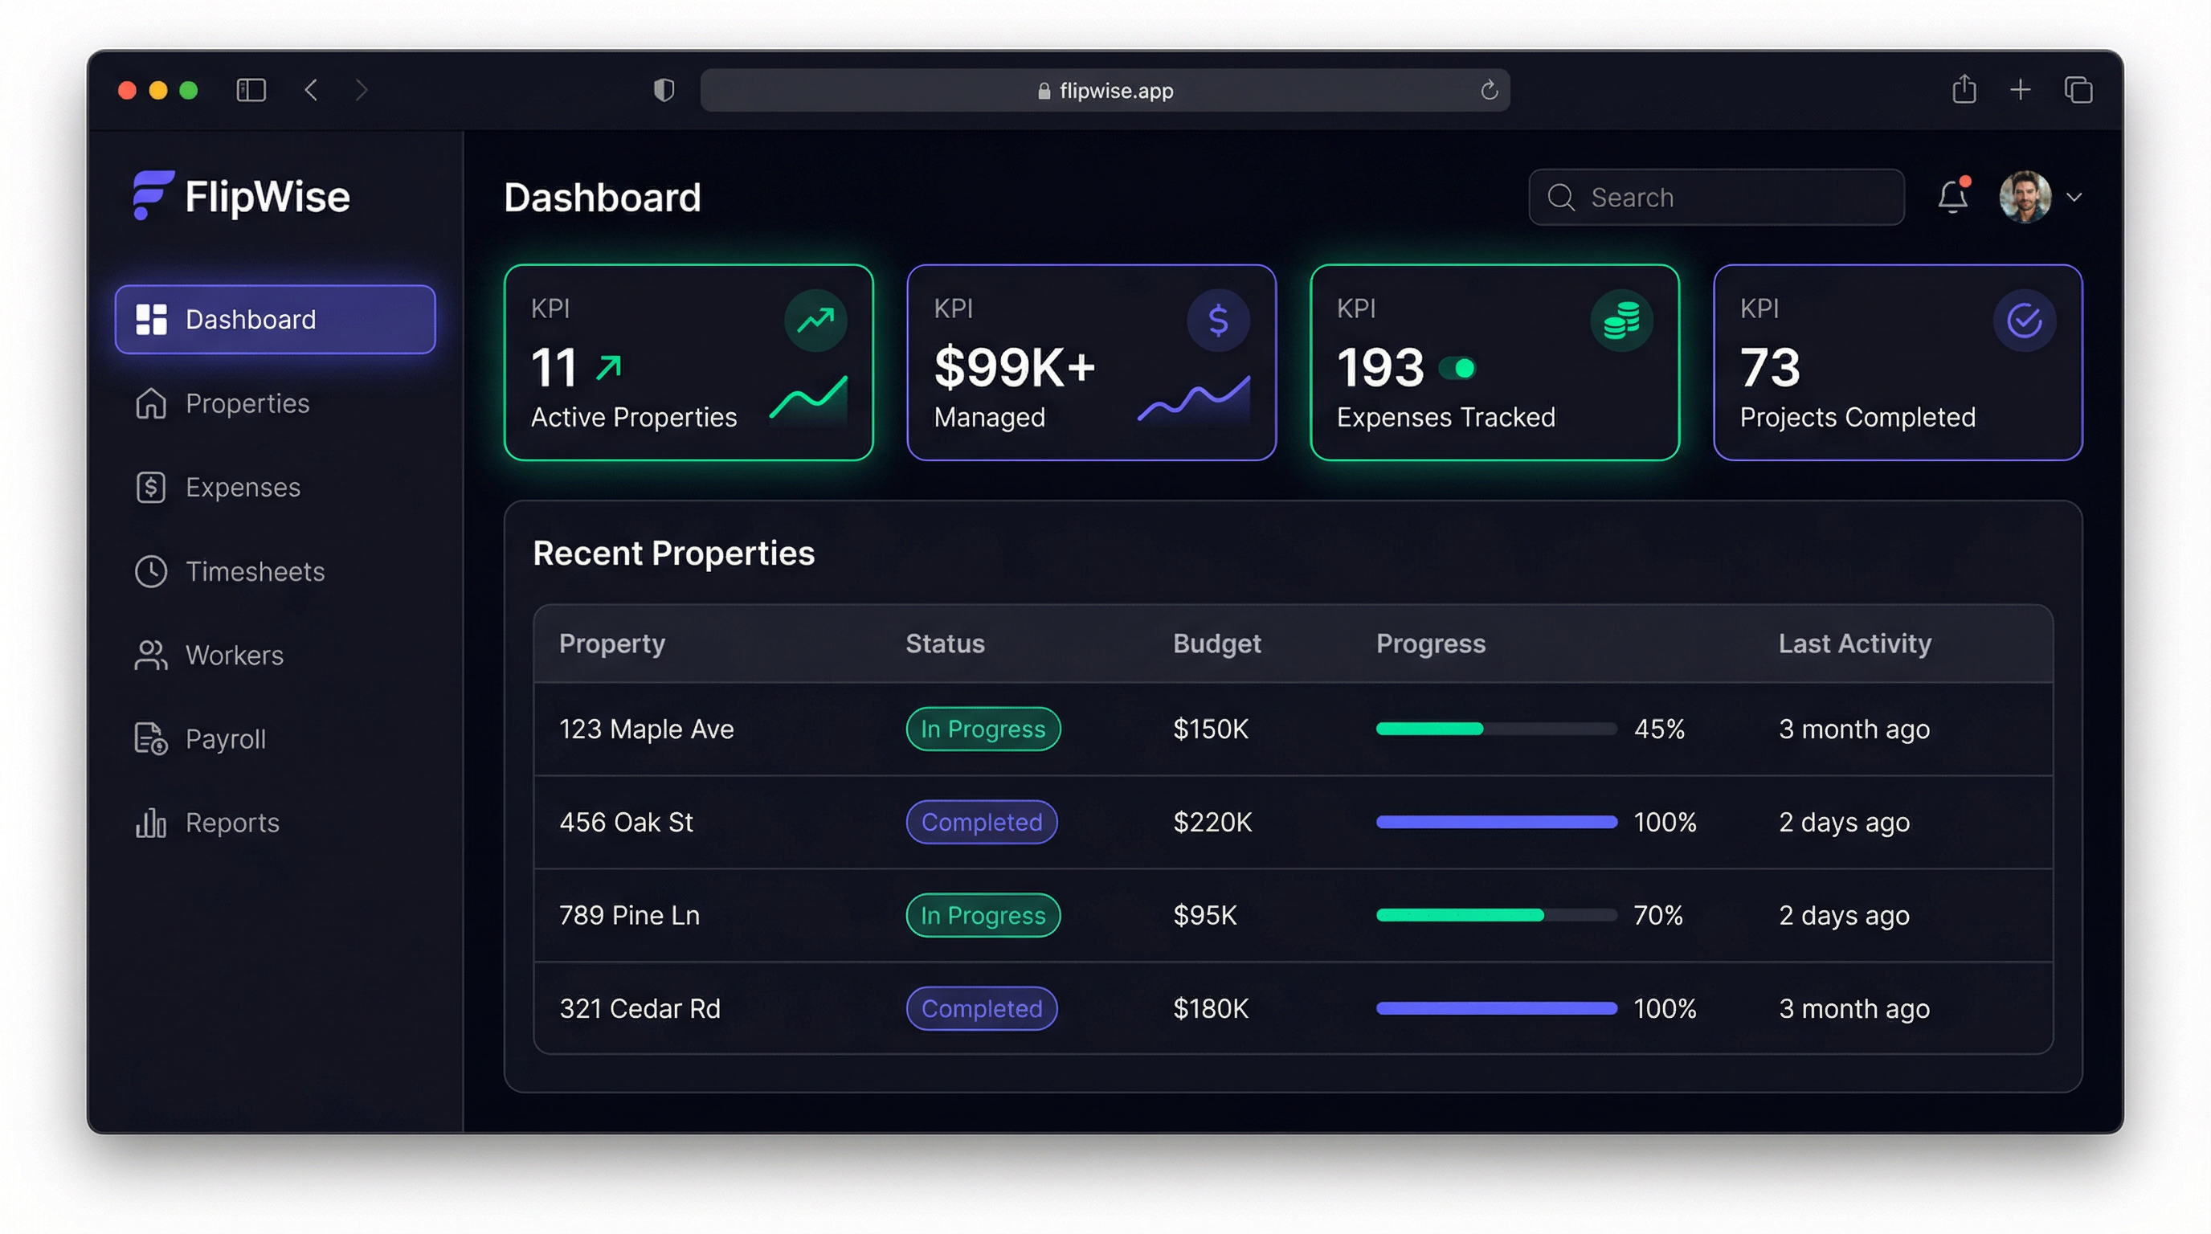Image resolution: width=2211 pixels, height=1234 pixels.
Task: Select the Workers people icon
Action: [x=151, y=655]
